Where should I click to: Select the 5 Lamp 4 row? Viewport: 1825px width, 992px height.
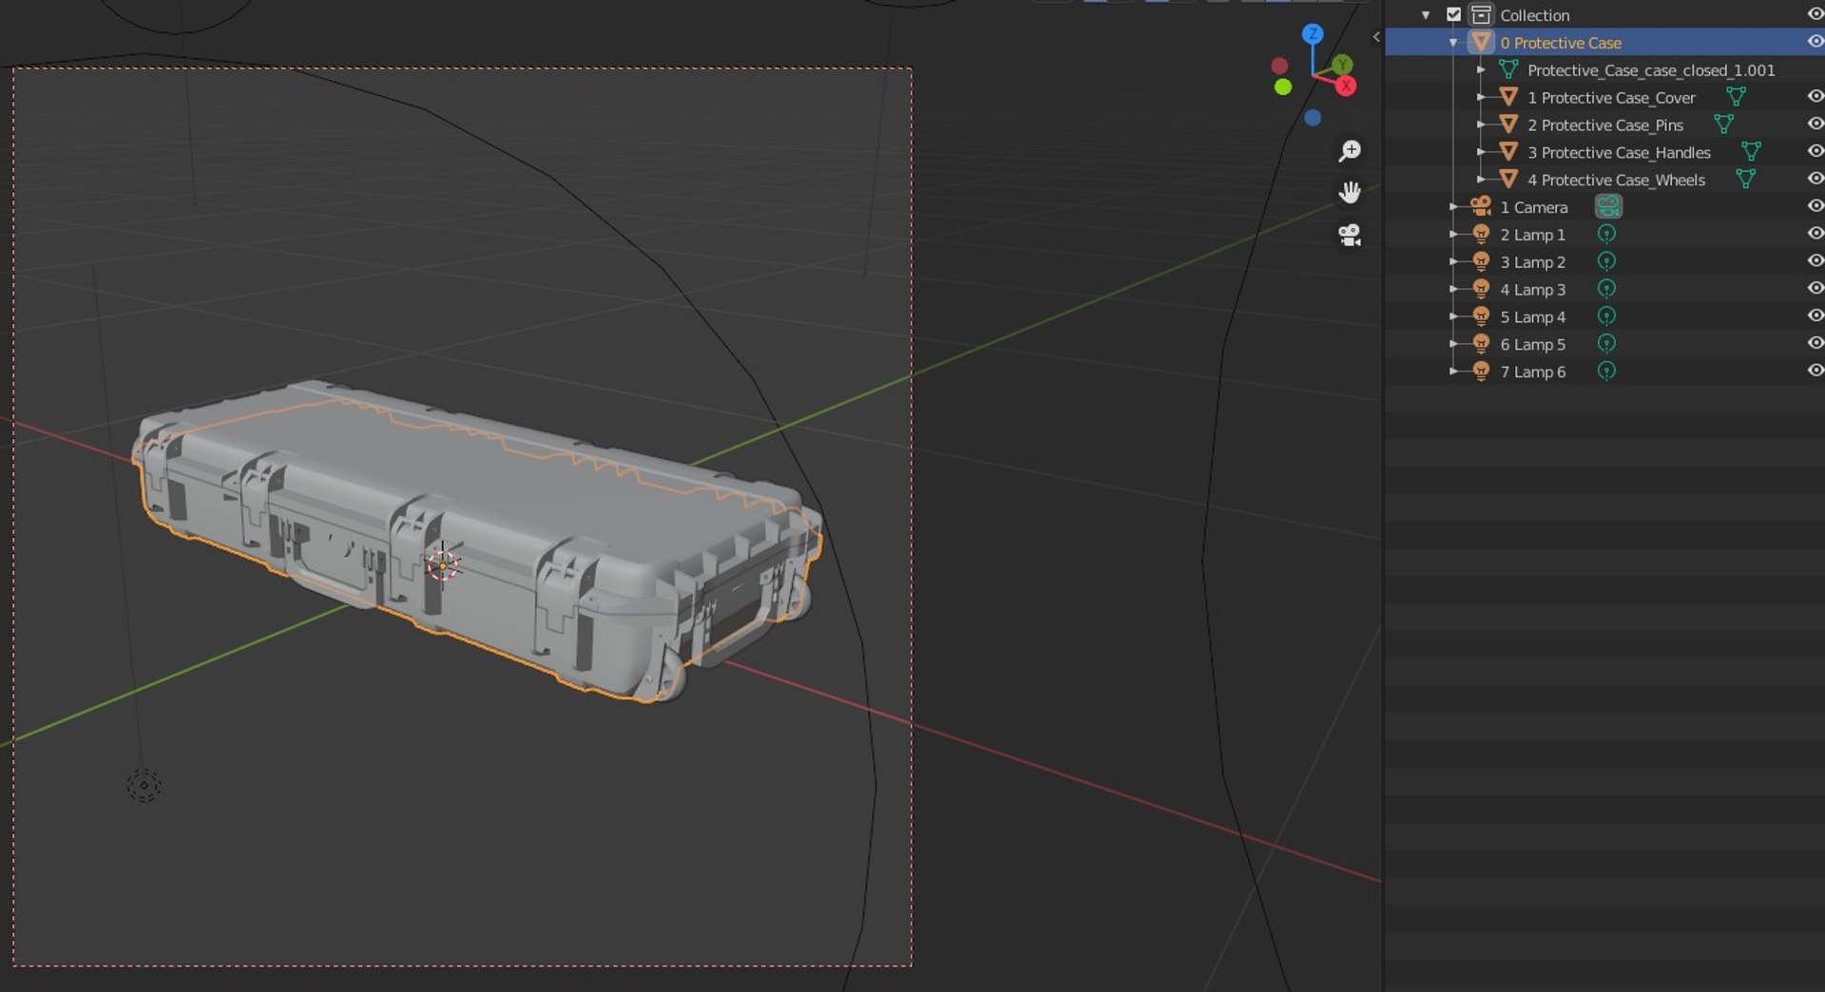tap(1532, 316)
